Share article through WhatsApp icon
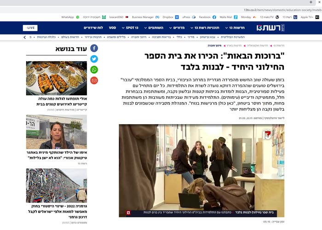The height and width of the screenshot is (230, 322). 94,69
